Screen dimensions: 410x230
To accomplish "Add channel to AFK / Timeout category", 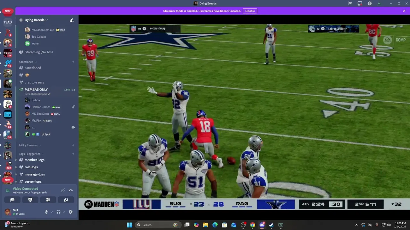I will (x=73, y=145).
